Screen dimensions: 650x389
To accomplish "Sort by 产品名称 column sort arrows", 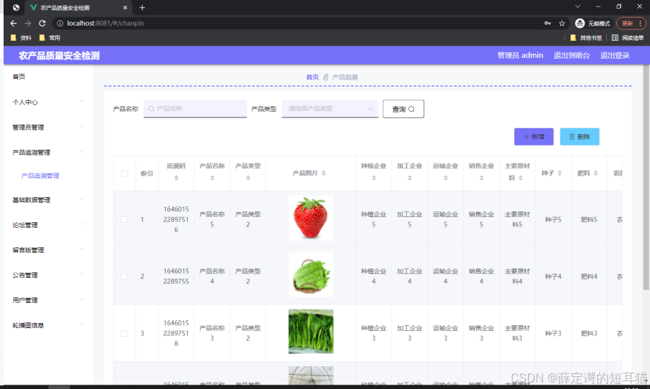I will (212, 178).
